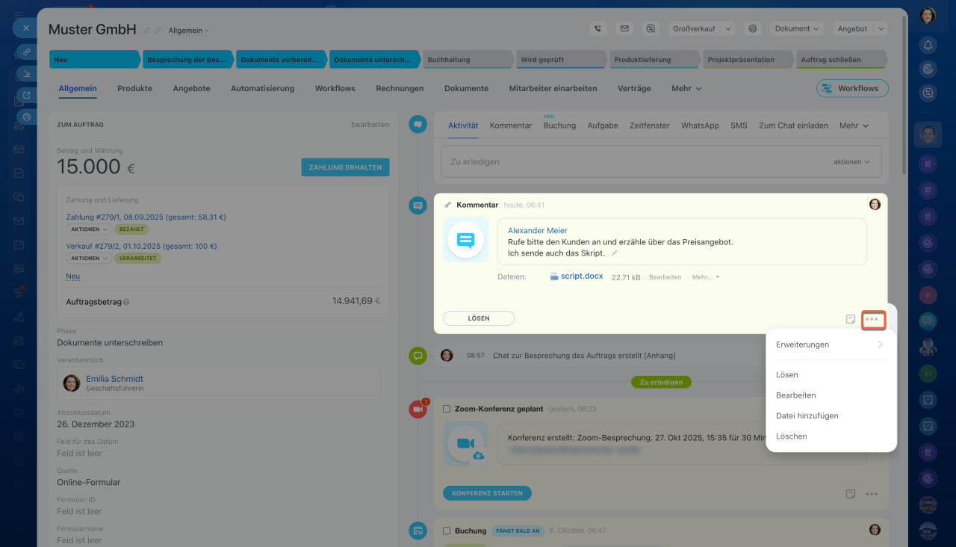Click the Zu erledigen input field
Screen dimensions: 956x547
635,161
